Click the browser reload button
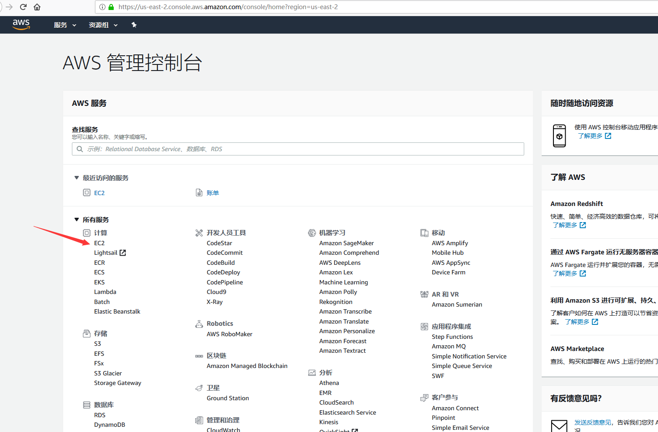The width and height of the screenshot is (658, 432). [x=23, y=7]
